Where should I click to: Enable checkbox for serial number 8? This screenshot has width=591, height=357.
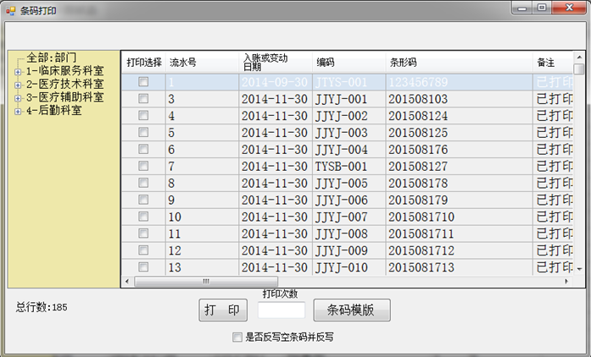point(143,183)
